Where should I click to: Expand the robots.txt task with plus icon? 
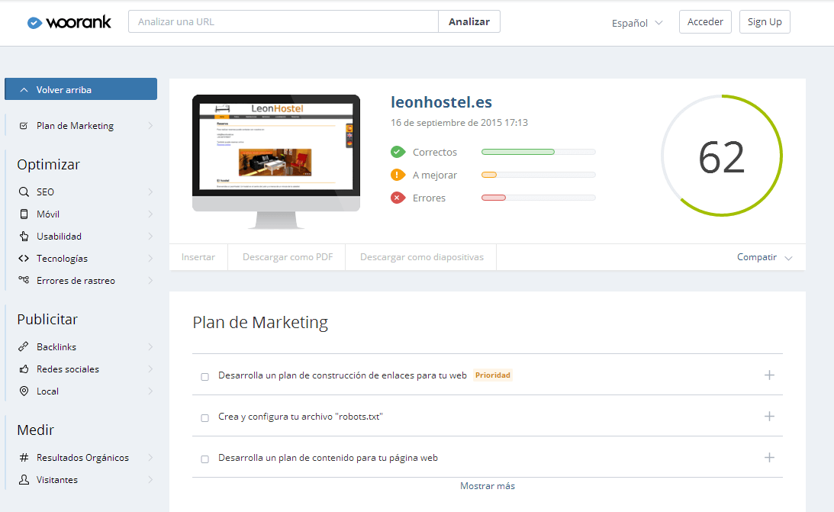coord(769,417)
